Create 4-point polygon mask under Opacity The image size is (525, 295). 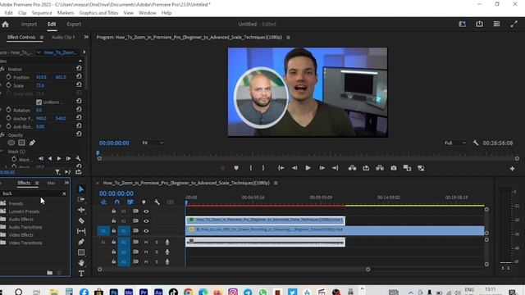click(21, 143)
